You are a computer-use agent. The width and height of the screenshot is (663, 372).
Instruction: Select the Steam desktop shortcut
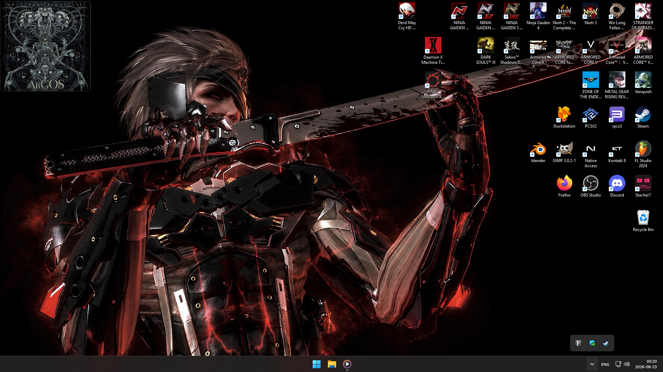[x=643, y=117]
